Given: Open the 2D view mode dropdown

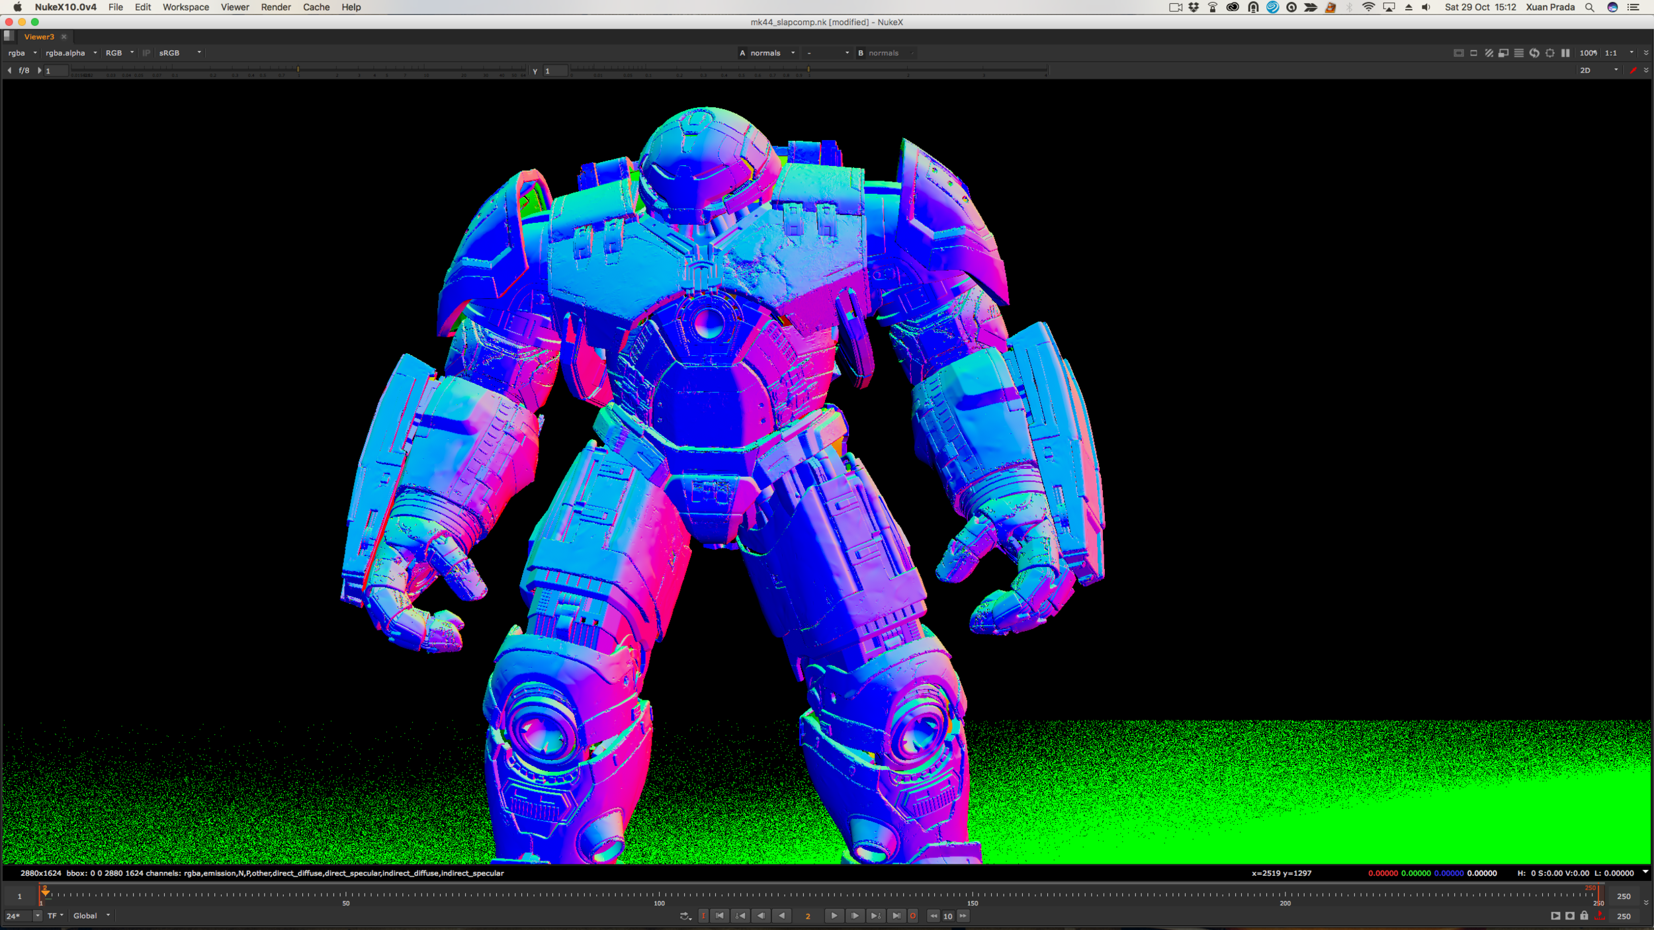Looking at the screenshot, I should (x=1599, y=70).
